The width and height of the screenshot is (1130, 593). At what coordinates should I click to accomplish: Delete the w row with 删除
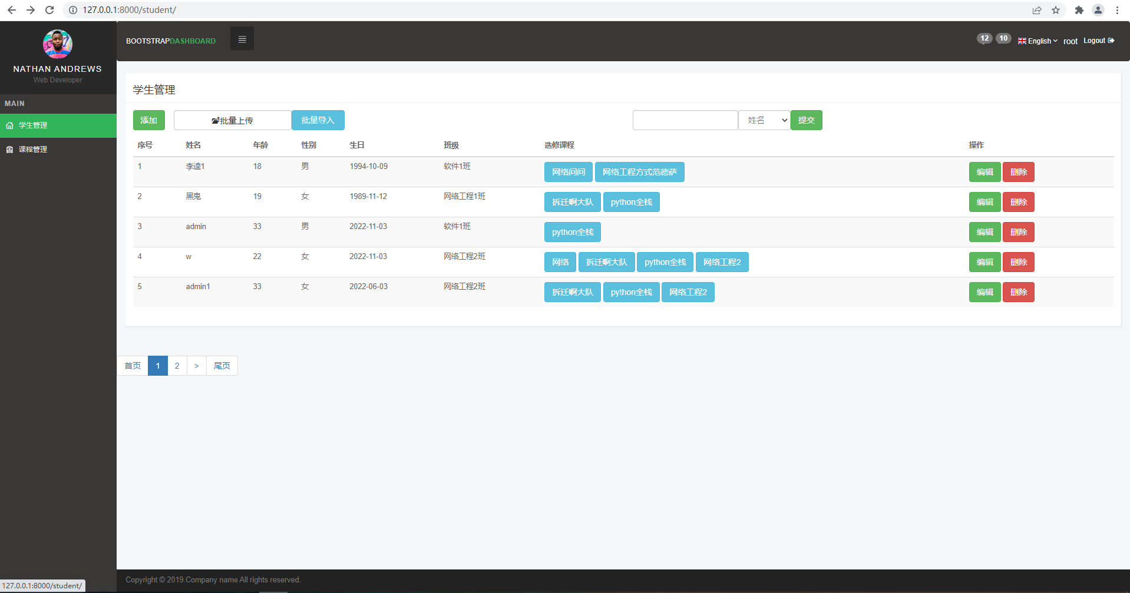[x=1019, y=262]
